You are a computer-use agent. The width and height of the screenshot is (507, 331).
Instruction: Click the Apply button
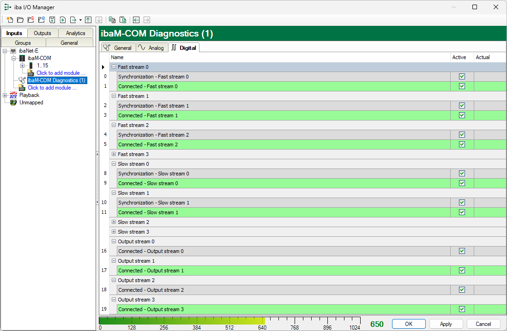coord(446,324)
